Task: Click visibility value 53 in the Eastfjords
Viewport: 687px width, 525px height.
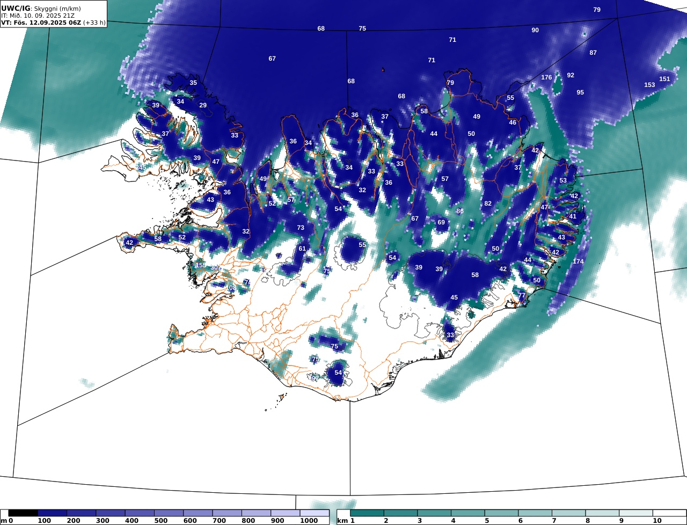Action: pos(563,180)
